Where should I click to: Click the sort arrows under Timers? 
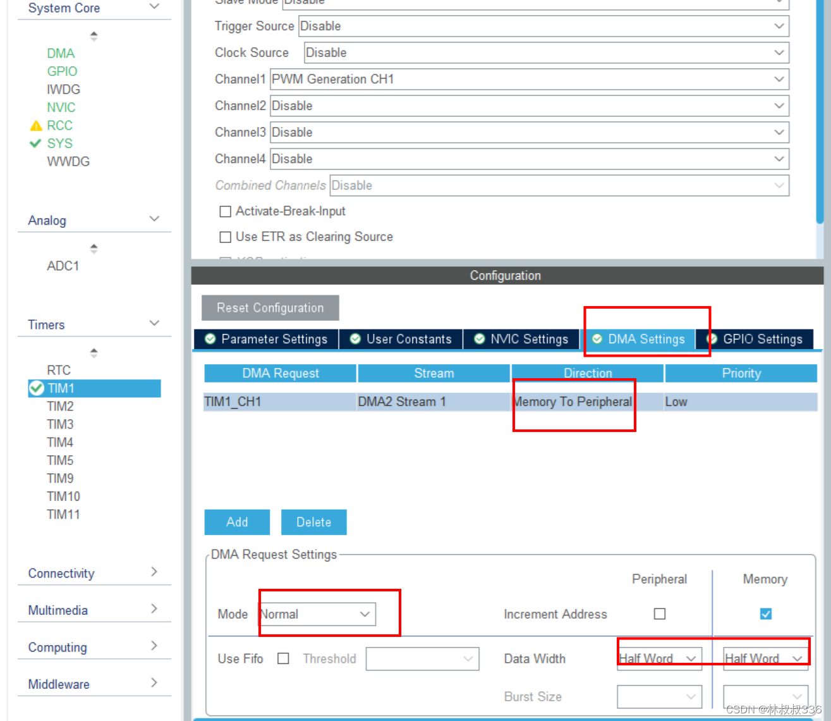tap(94, 353)
